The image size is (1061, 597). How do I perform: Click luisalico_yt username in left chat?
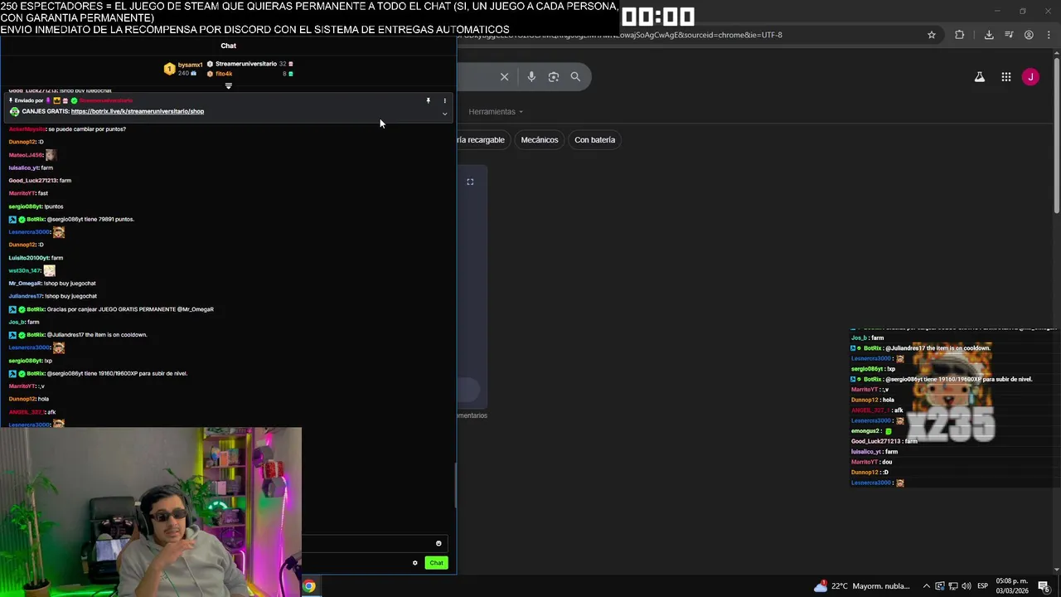pyautogui.click(x=23, y=167)
